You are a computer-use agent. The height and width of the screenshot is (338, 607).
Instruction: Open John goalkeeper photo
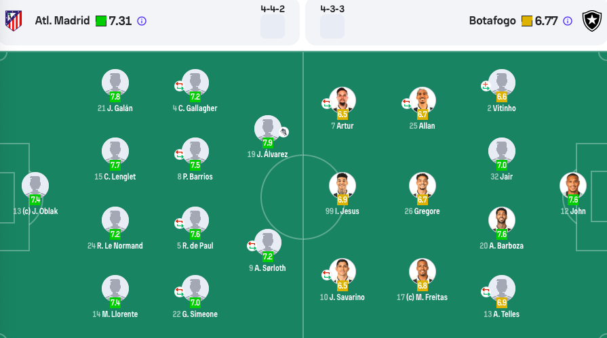click(573, 186)
